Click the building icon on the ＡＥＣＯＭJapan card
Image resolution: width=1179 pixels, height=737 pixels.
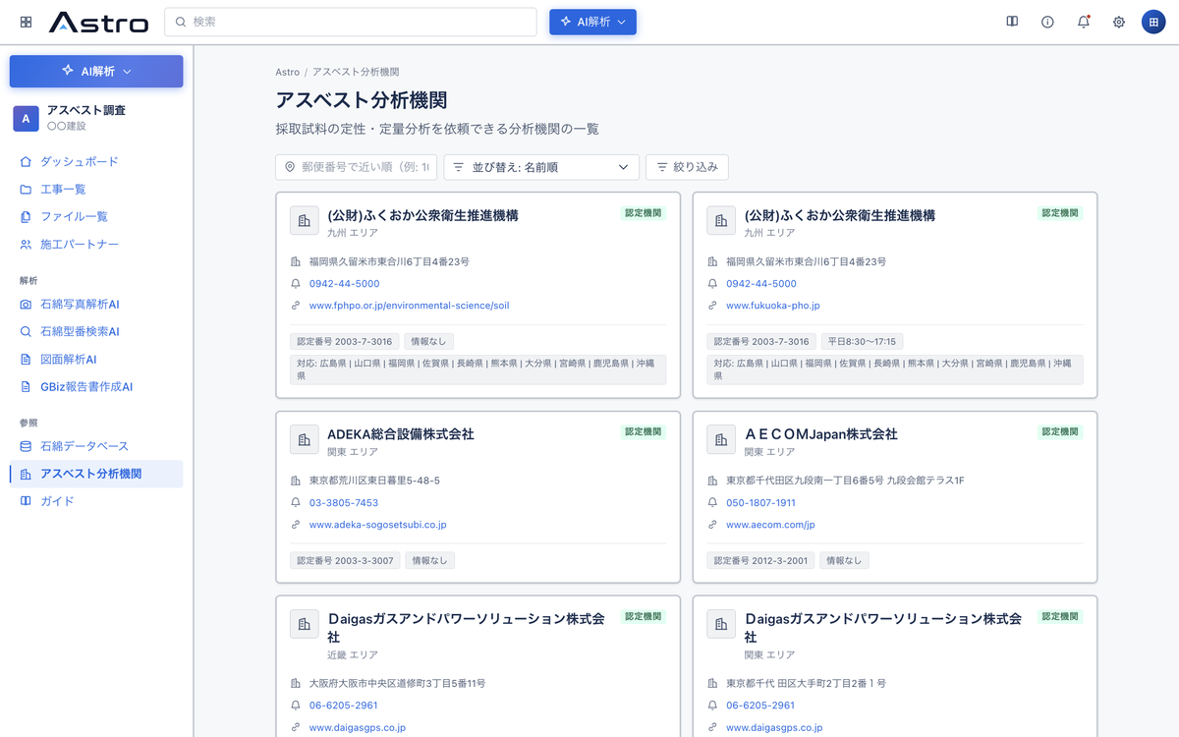[721, 439]
